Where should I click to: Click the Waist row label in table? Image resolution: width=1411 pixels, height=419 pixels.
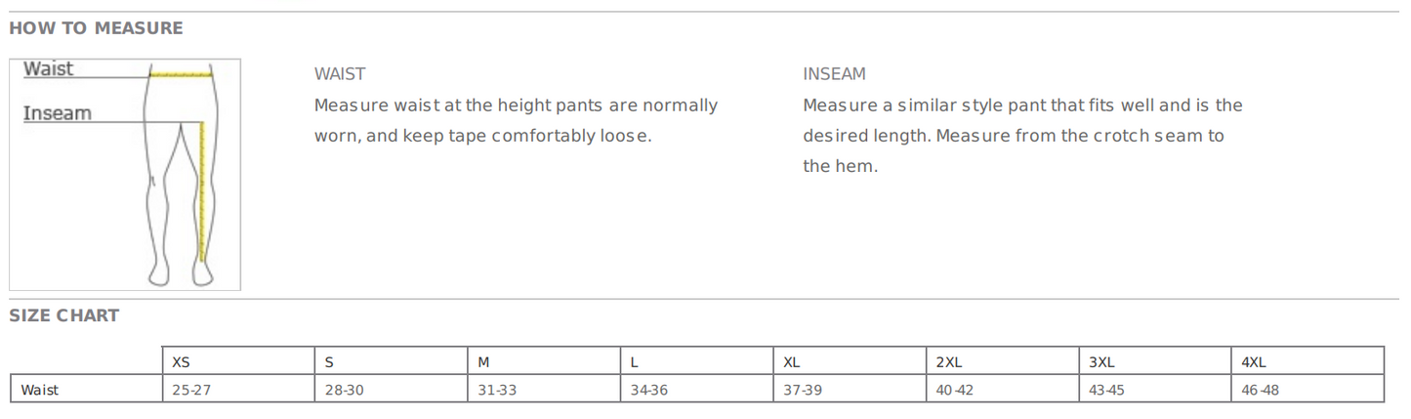point(40,390)
